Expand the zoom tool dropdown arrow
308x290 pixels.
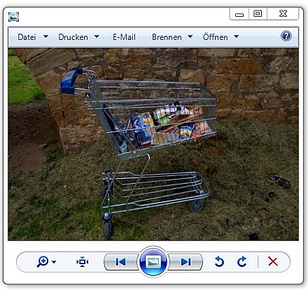(x=54, y=262)
